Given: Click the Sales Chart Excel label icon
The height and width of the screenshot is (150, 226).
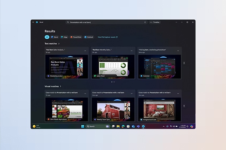Looking at the screenshot, I should point(95,76).
